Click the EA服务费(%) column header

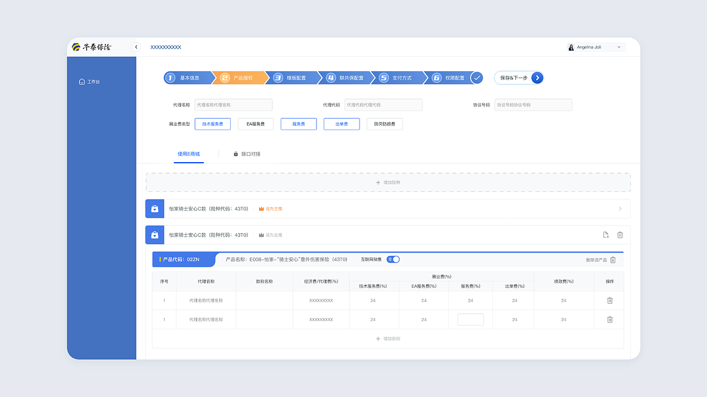tap(424, 286)
